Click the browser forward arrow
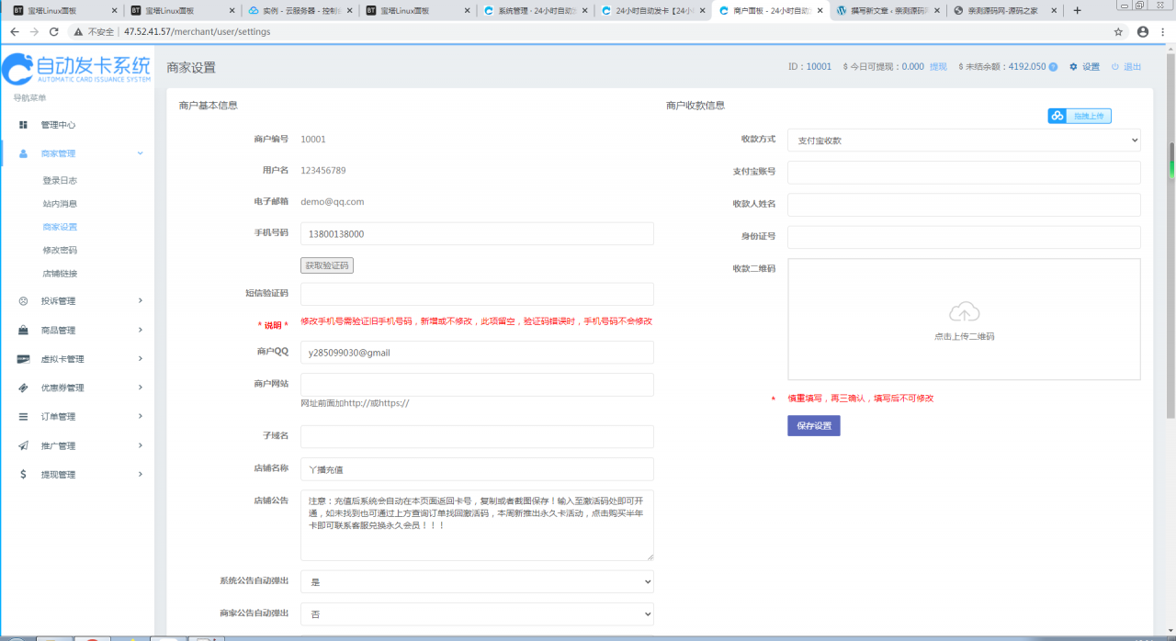Viewport: 1176px width, 641px height. tap(34, 31)
